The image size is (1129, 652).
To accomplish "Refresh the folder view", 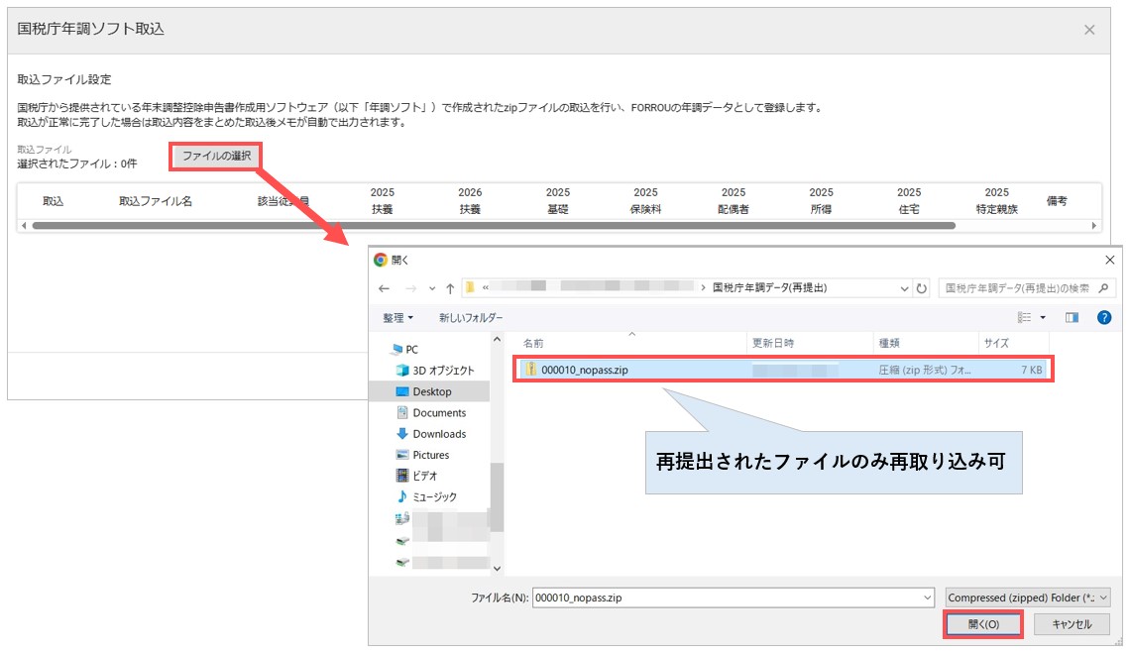I will pos(922,288).
